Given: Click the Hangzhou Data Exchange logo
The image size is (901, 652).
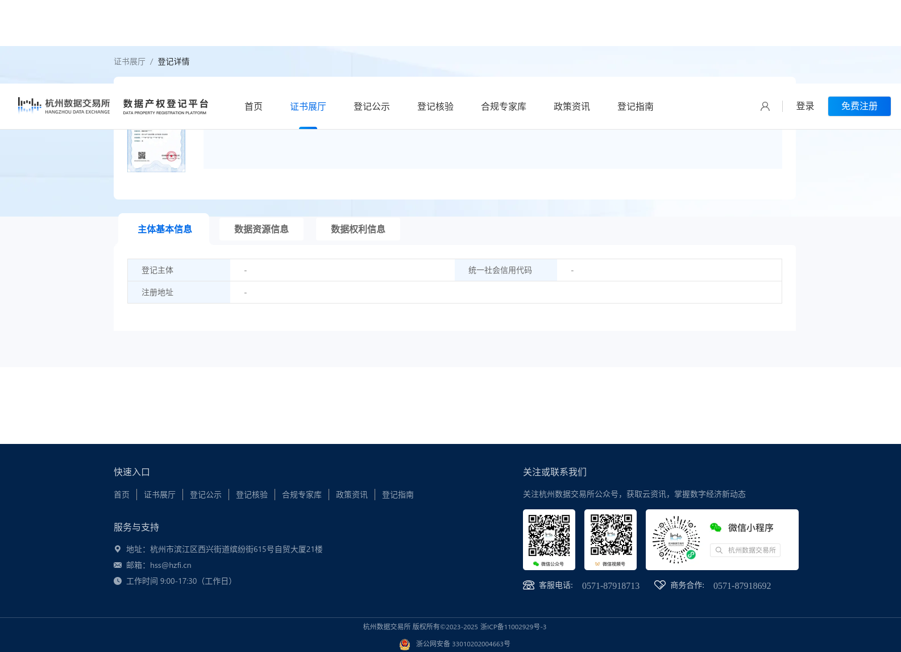Looking at the screenshot, I should [x=64, y=106].
